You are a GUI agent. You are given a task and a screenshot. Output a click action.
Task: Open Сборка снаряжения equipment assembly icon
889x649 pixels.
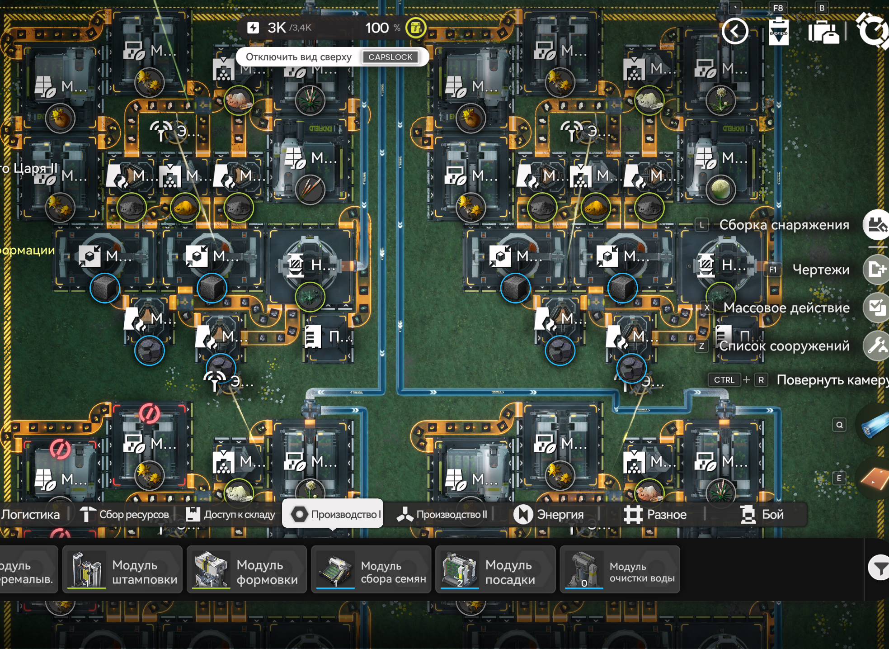876,225
